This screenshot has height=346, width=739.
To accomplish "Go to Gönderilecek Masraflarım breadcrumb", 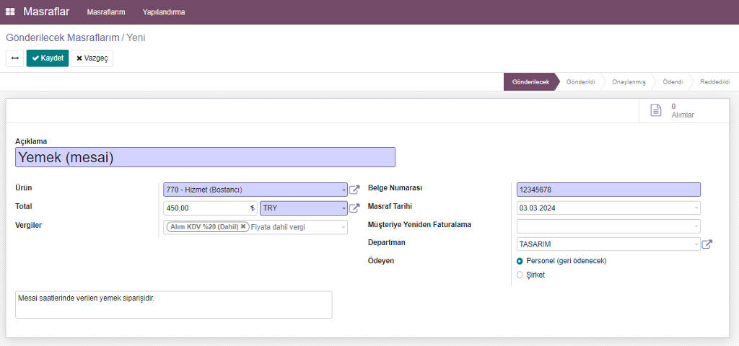I will 62,37.
